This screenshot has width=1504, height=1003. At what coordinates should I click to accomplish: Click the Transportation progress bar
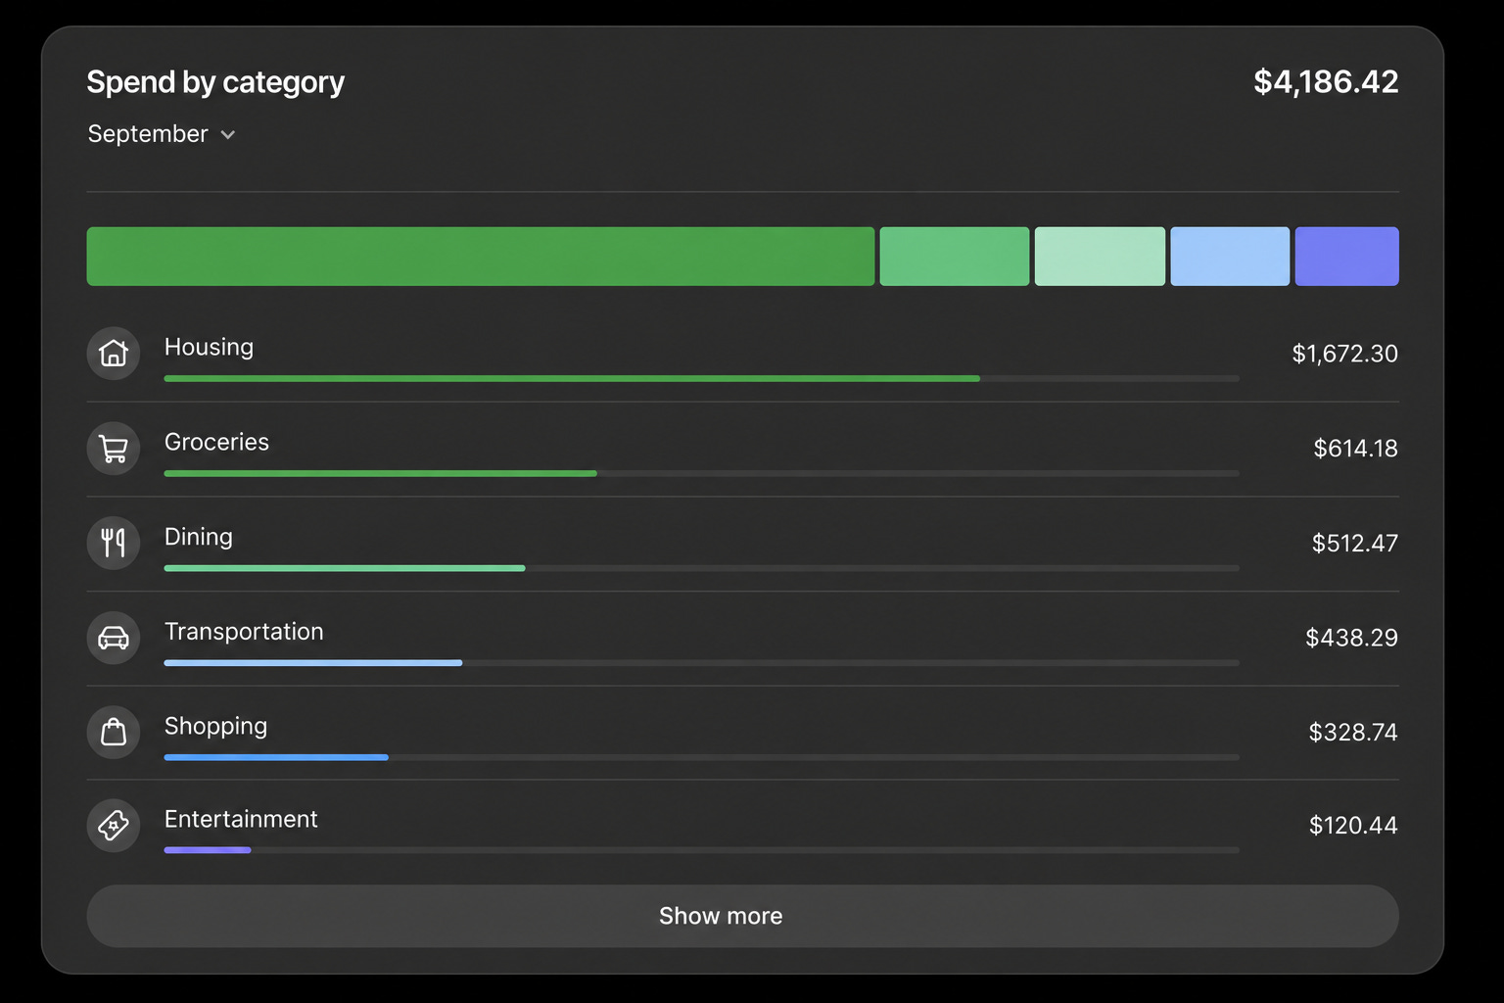click(701, 663)
